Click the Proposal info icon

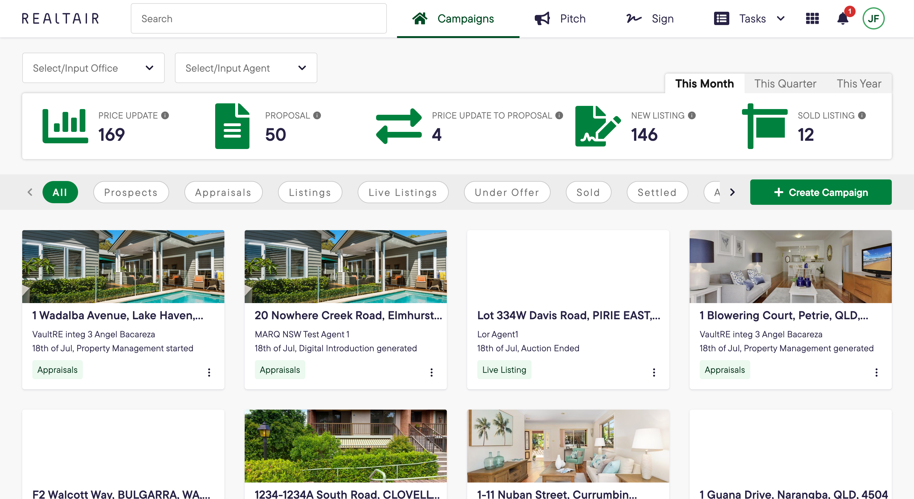click(317, 115)
